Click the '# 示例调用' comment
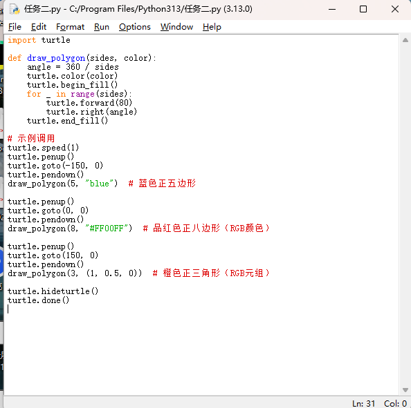The width and height of the screenshot is (411, 408). coord(31,138)
